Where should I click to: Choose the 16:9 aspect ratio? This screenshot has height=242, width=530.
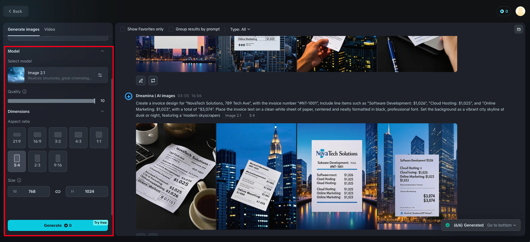click(x=37, y=138)
